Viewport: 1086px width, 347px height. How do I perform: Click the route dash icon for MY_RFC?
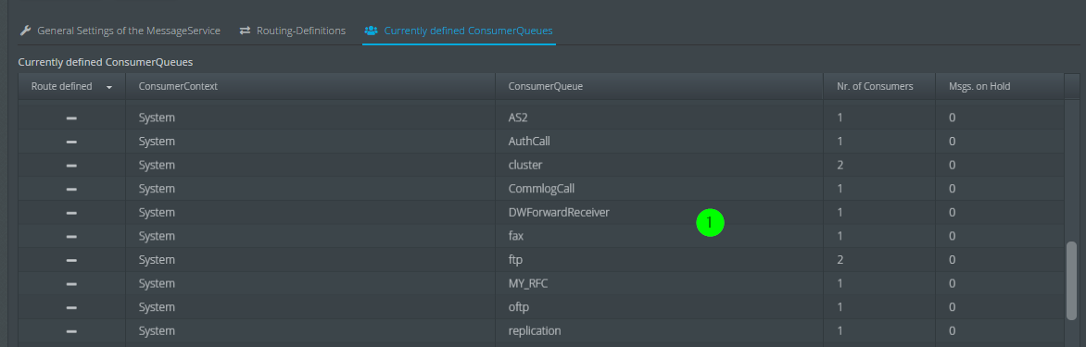[71, 283]
